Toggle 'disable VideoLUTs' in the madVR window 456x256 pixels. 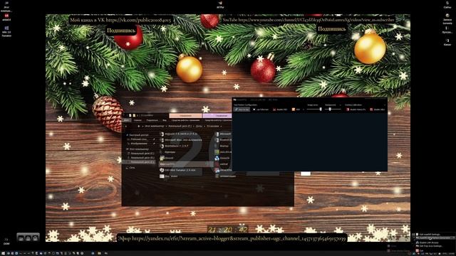[356, 110]
